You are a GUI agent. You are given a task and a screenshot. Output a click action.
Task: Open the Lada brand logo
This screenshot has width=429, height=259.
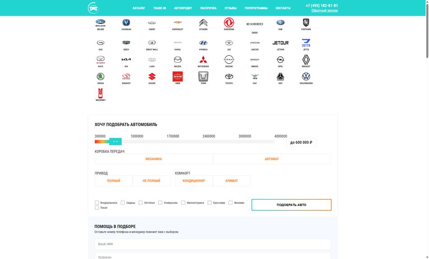pos(152,60)
